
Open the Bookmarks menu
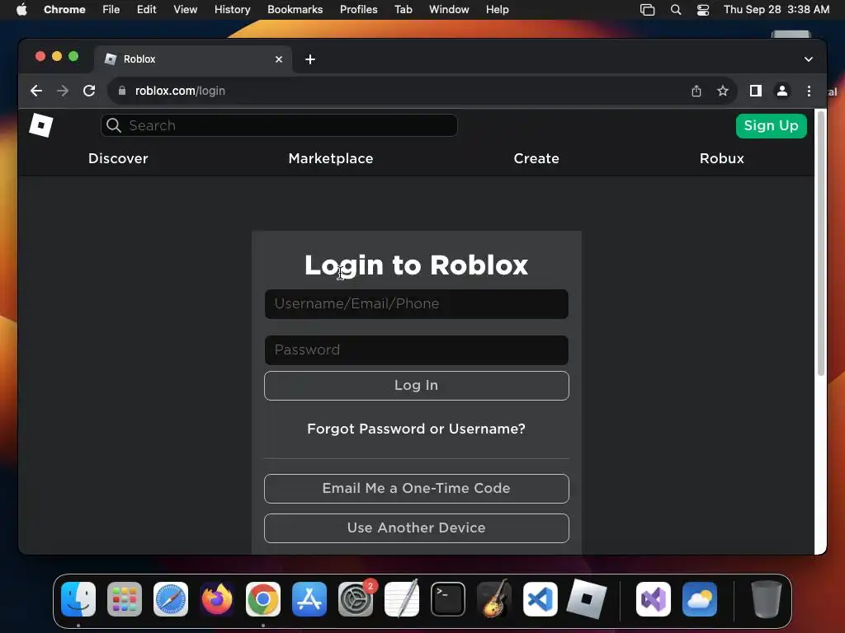click(295, 9)
